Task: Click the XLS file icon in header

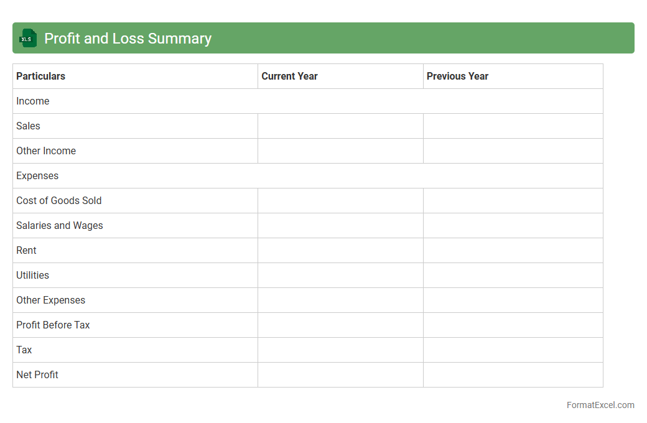Action: pyautogui.click(x=28, y=38)
